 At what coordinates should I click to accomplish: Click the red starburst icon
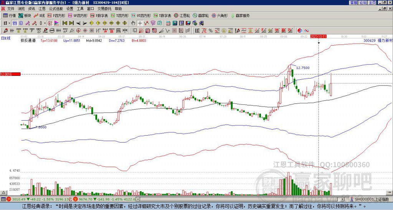pyautogui.click(x=85, y=31)
